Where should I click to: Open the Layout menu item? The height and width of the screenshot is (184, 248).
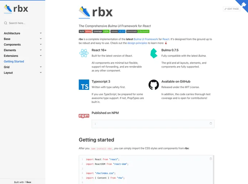click(8, 73)
